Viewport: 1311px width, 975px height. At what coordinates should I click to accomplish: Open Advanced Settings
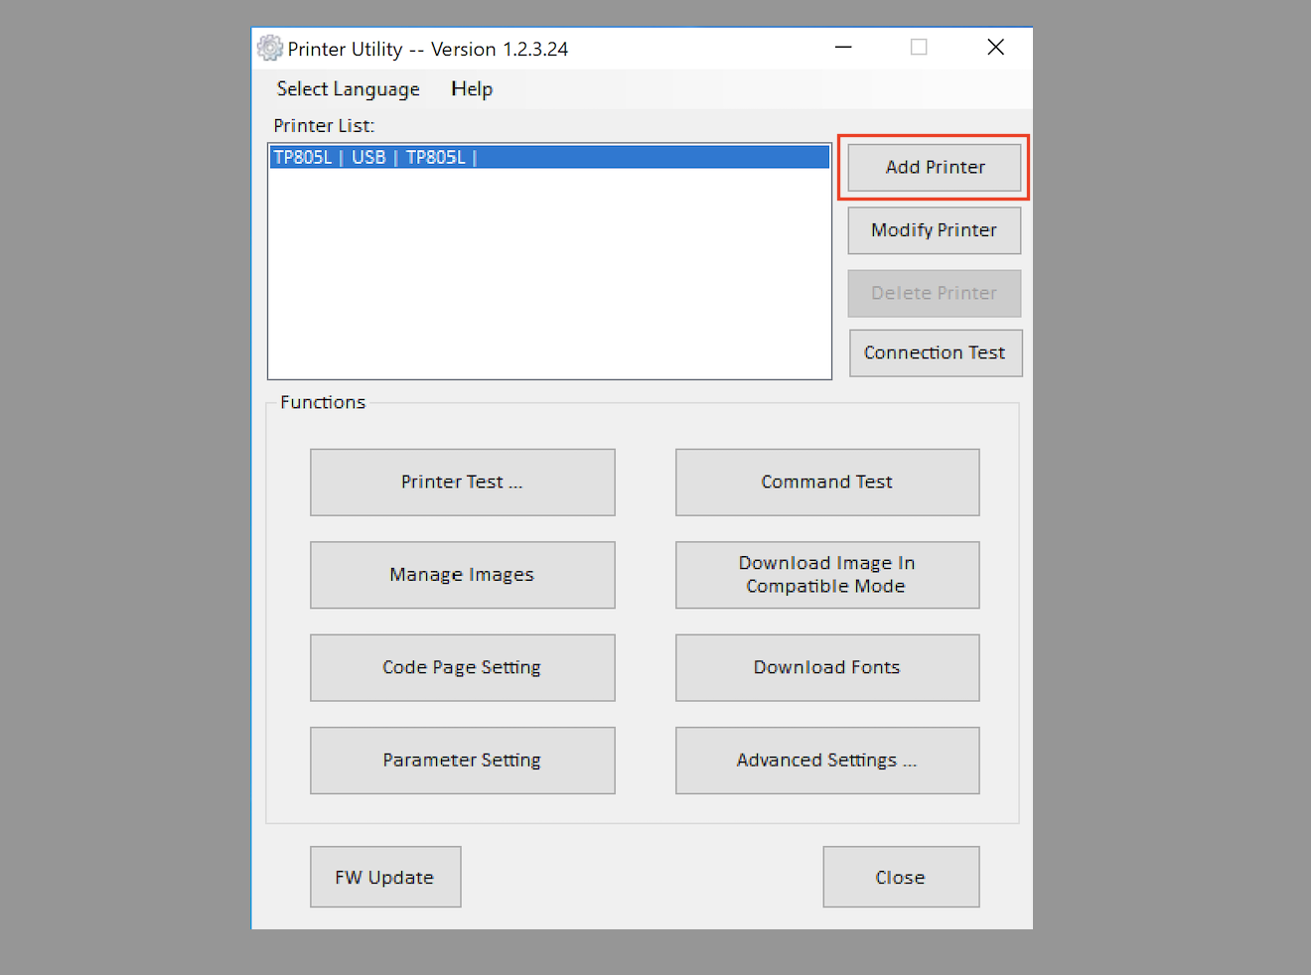point(826,761)
